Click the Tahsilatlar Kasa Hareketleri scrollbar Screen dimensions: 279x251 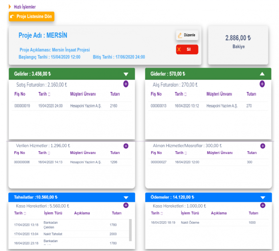130,229
